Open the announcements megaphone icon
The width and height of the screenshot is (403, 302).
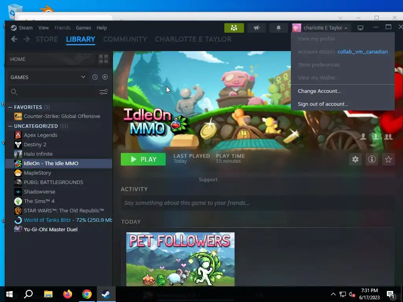257,28
